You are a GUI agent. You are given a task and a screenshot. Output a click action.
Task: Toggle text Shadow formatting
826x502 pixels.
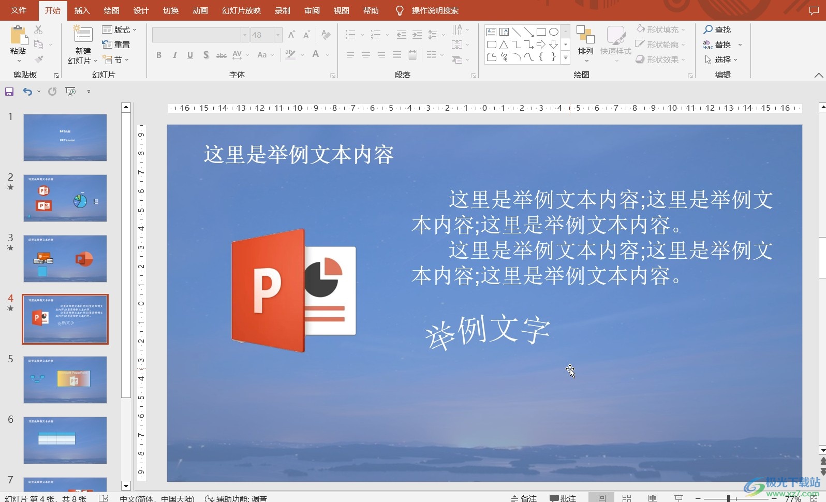(x=206, y=55)
